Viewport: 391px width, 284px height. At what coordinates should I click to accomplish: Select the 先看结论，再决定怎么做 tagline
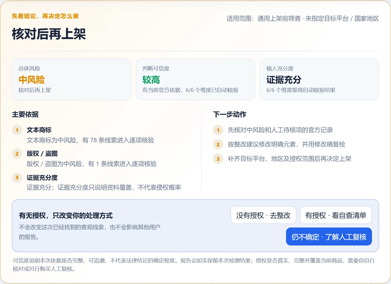[45, 16]
